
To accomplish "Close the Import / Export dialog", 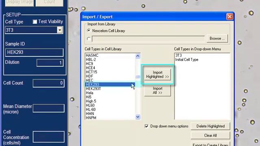I will click(230, 17).
